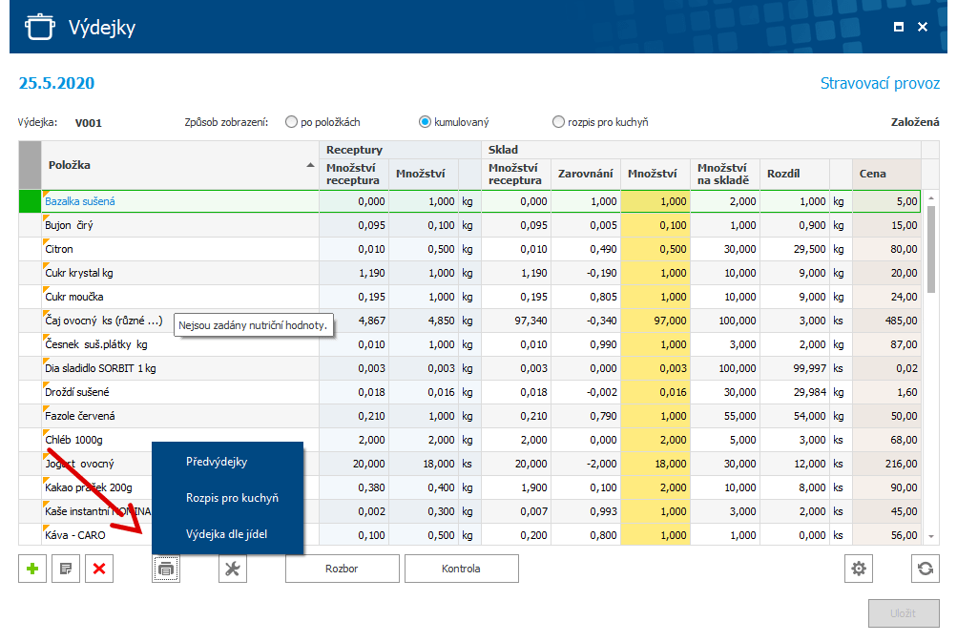Select the 'Cukr krystal kg' row

[470, 273]
